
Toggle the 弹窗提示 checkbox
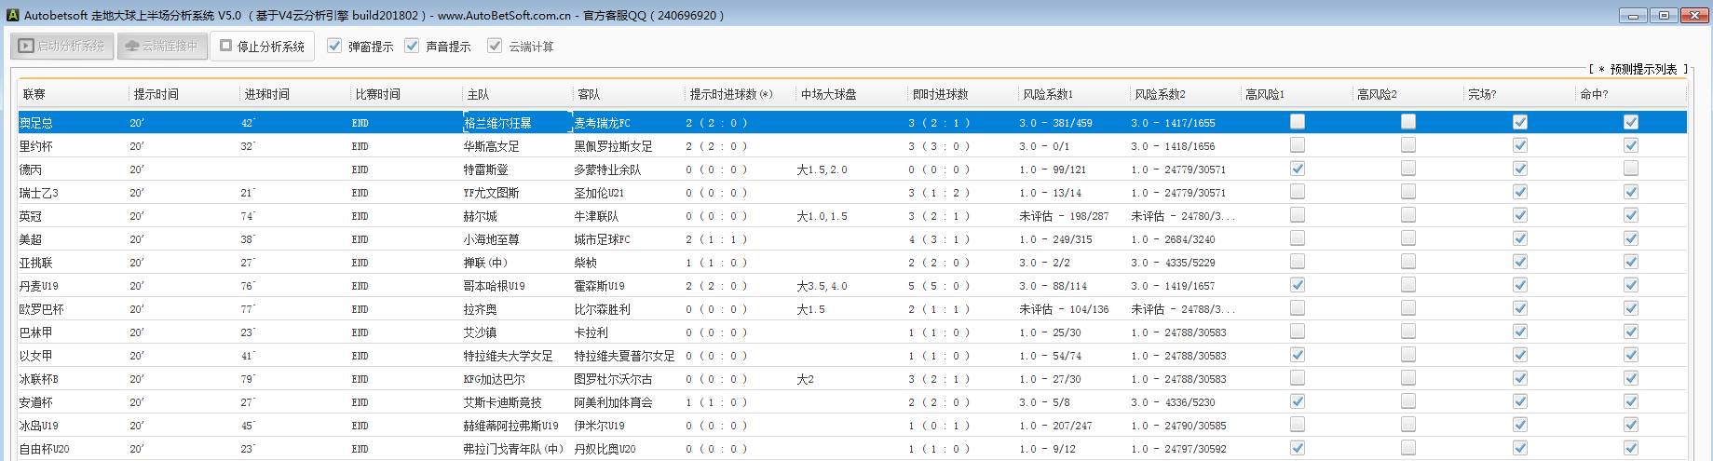click(x=335, y=46)
